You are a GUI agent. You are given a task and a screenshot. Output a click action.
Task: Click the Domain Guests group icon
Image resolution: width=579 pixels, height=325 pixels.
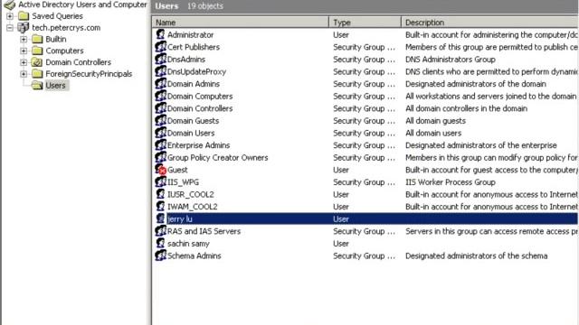(x=161, y=120)
